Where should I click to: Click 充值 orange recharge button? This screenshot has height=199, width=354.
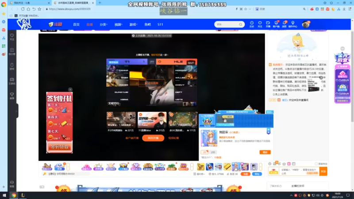pyautogui.click(x=246, y=174)
